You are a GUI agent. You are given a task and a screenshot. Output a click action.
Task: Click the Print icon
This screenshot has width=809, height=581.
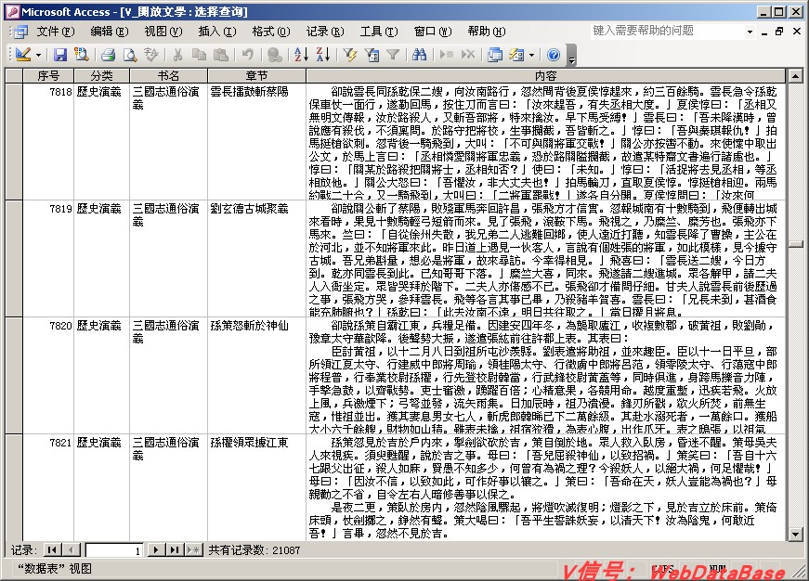tap(108, 54)
